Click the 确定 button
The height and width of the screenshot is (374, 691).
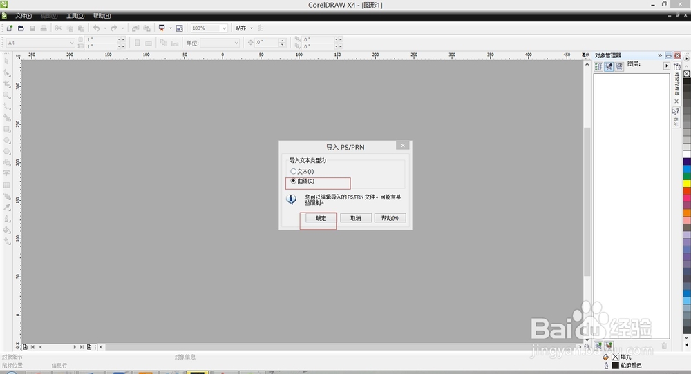click(321, 218)
